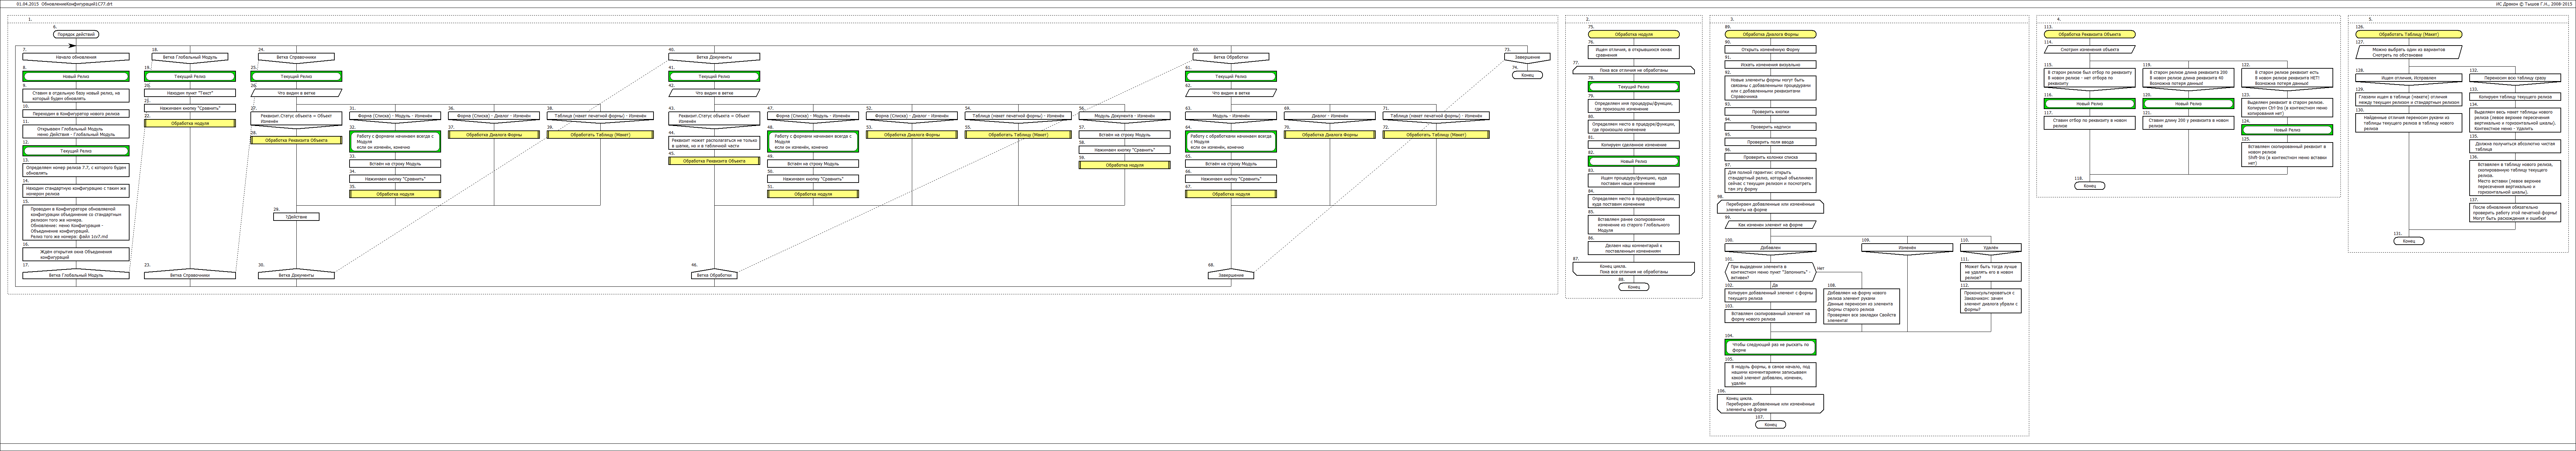
Task: Select the 'Проверить колонки списка' step
Action: [1770, 157]
